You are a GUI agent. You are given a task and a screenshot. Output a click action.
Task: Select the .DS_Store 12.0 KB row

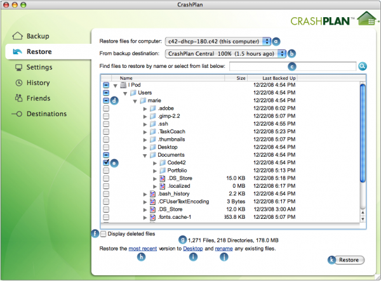(x=231, y=209)
